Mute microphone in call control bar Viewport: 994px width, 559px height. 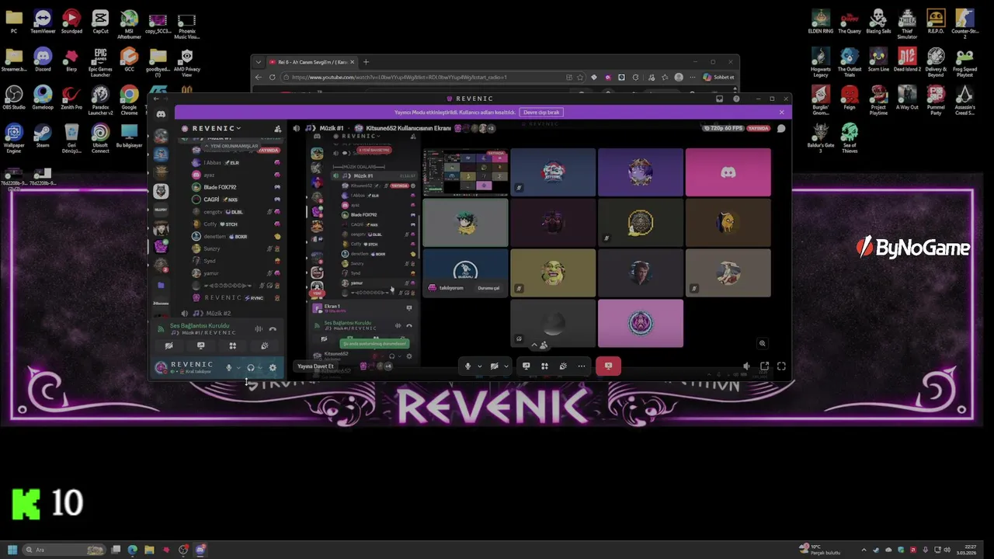tap(467, 366)
